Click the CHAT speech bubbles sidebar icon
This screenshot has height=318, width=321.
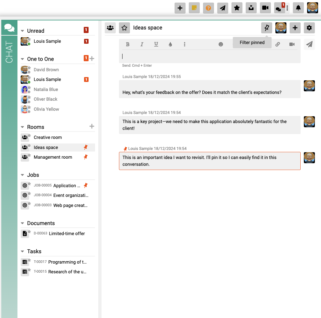pyautogui.click(x=9, y=28)
